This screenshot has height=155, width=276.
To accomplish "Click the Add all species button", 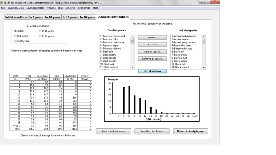I will pos(152,52).
